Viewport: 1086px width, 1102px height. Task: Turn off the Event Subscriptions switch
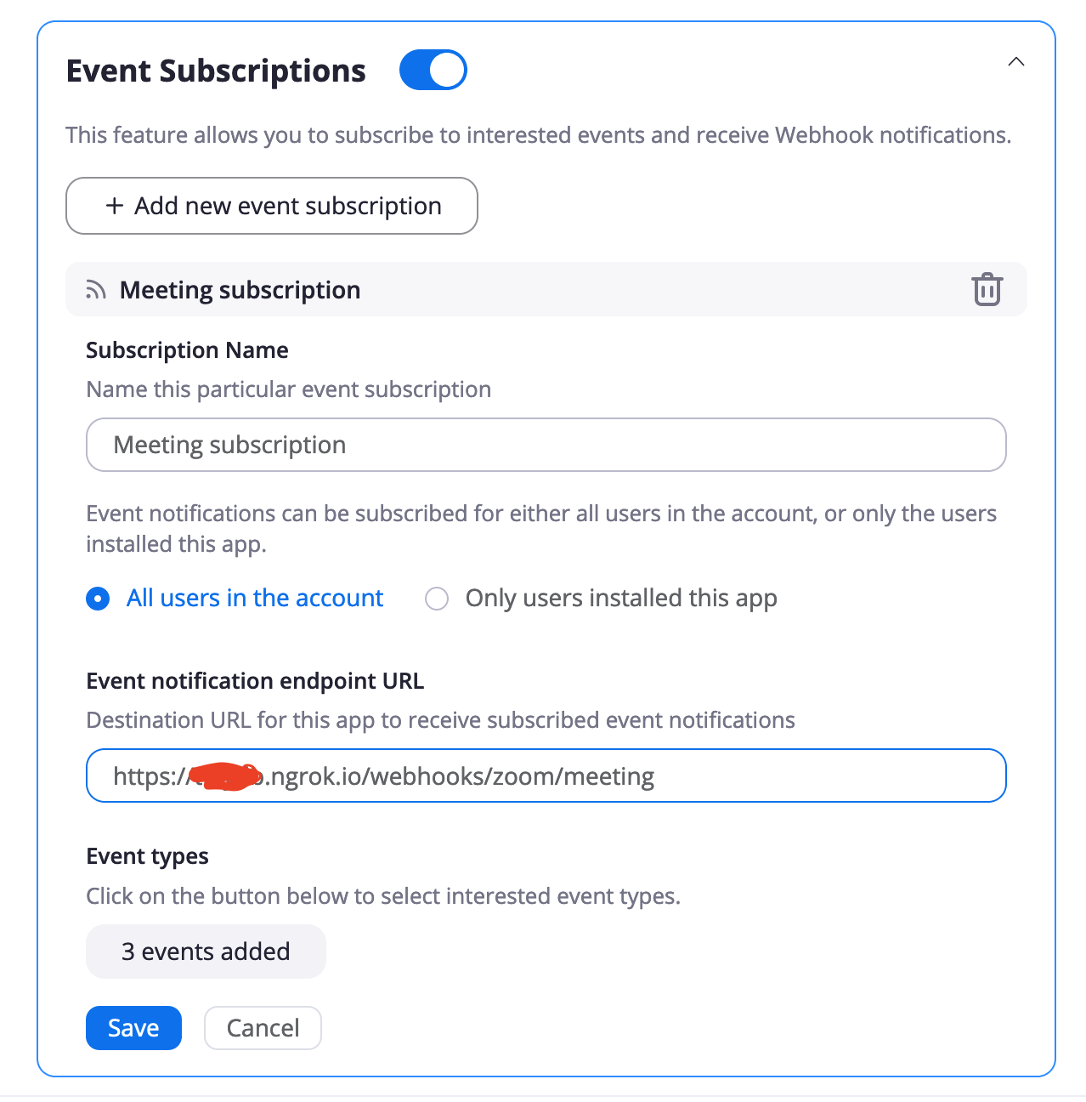[433, 70]
